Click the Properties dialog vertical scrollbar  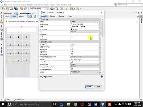(x=102, y=28)
